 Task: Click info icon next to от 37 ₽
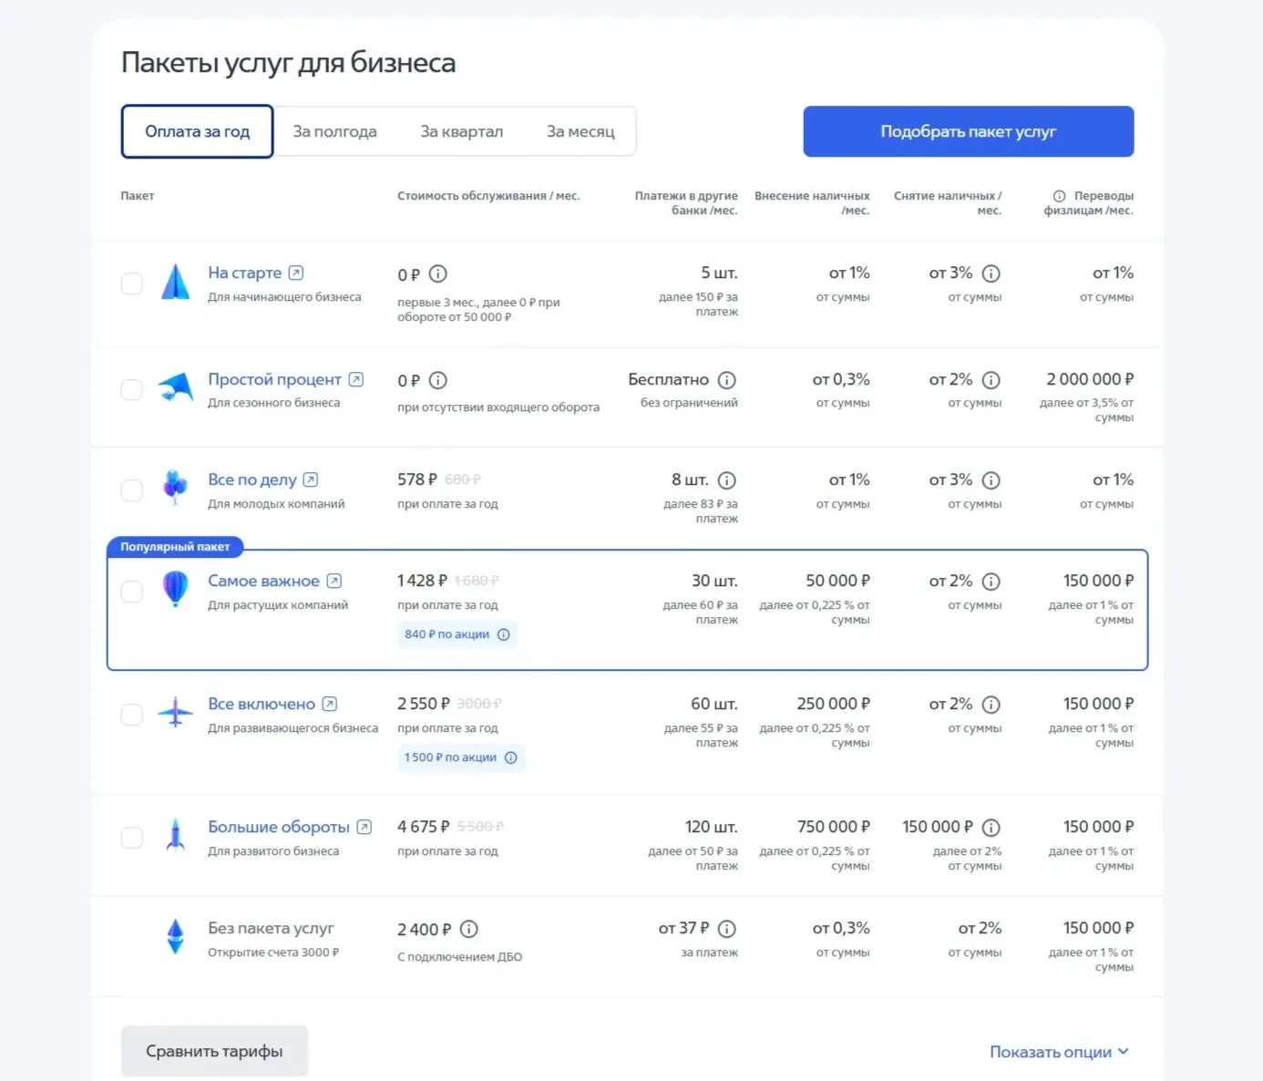pyautogui.click(x=726, y=929)
